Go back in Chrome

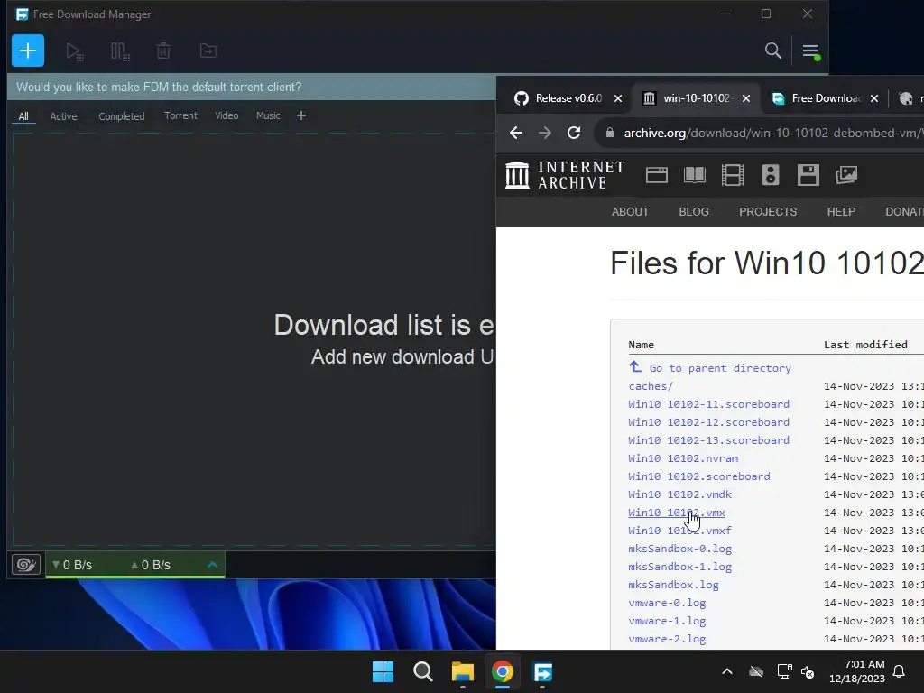point(516,133)
